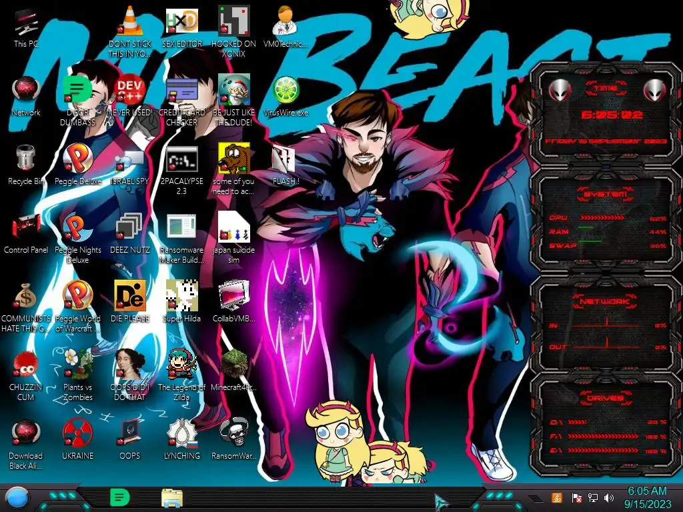Screen dimensions: 683x512
Task: Click the SWAP usage row in the gadget
Action: click(607, 245)
